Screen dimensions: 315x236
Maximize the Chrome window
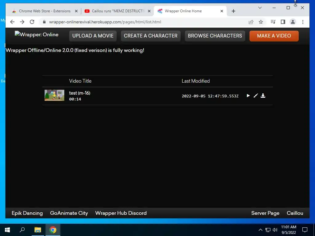click(x=288, y=8)
